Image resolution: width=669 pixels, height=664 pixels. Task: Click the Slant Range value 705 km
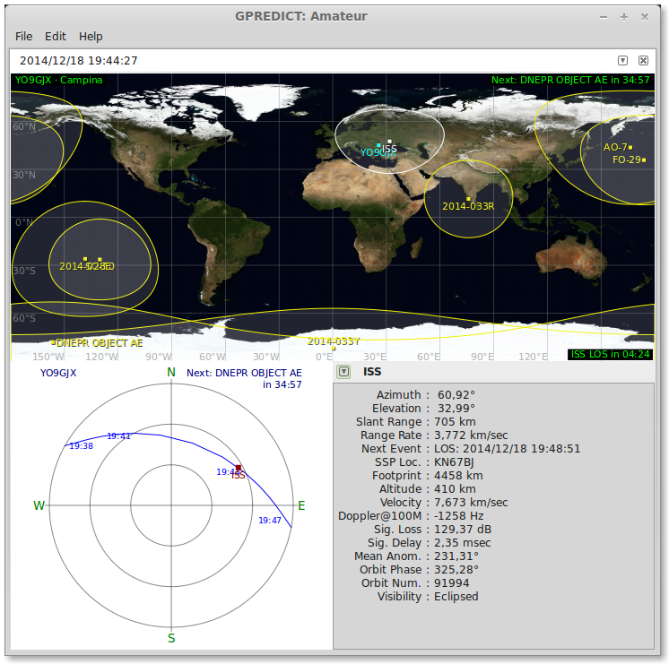point(455,422)
